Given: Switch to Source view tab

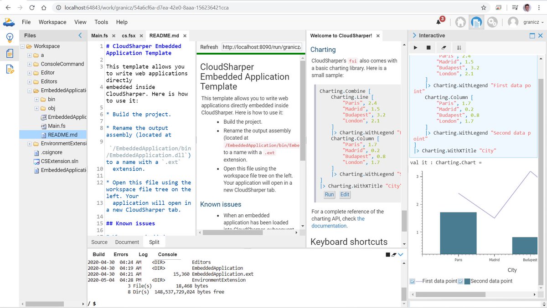Looking at the screenshot, I should [99, 242].
